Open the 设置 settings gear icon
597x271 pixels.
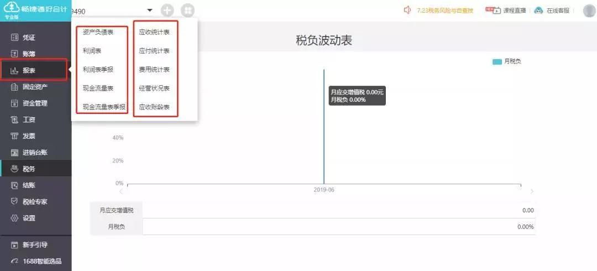pos(14,218)
